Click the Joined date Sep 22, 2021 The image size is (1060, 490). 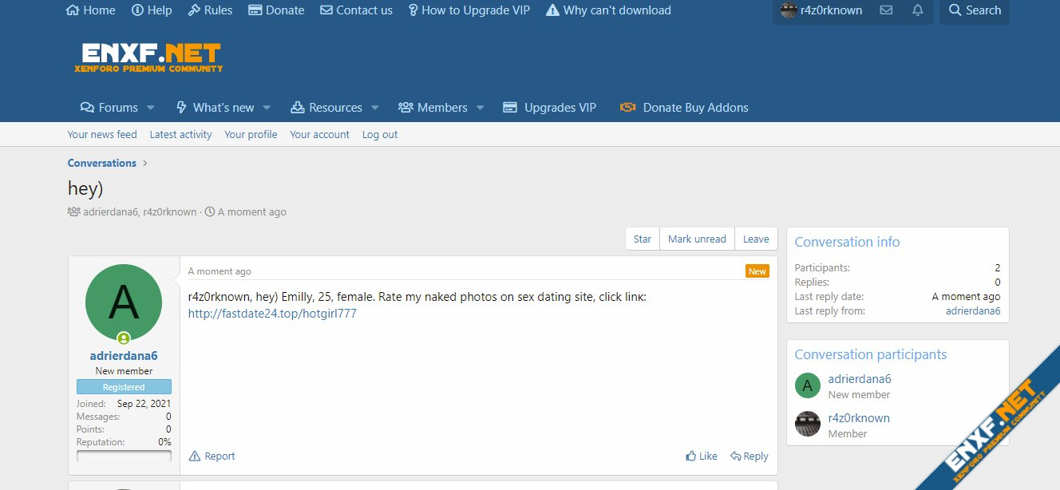[144, 404]
